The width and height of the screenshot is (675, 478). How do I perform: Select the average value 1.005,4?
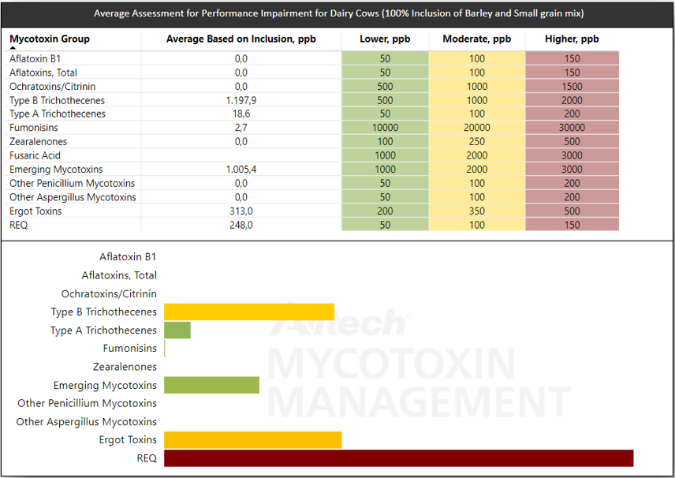(x=241, y=170)
